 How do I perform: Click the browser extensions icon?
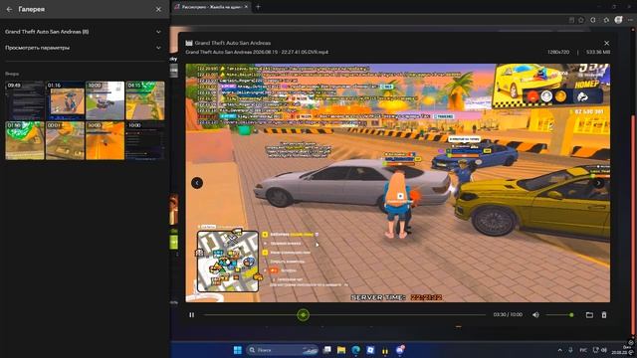pyautogui.click(x=606, y=20)
